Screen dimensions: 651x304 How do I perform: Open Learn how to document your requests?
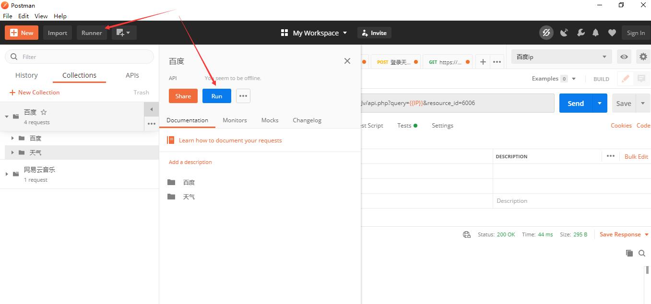pyautogui.click(x=230, y=140)
